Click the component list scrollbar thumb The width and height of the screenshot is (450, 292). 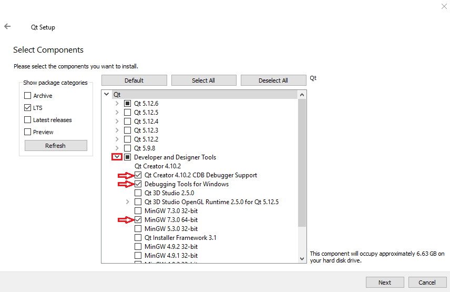302,163
